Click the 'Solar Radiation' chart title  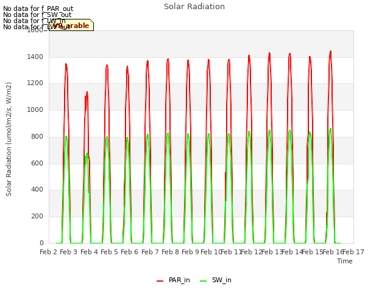pyautogui.click(x=194, y=7)
